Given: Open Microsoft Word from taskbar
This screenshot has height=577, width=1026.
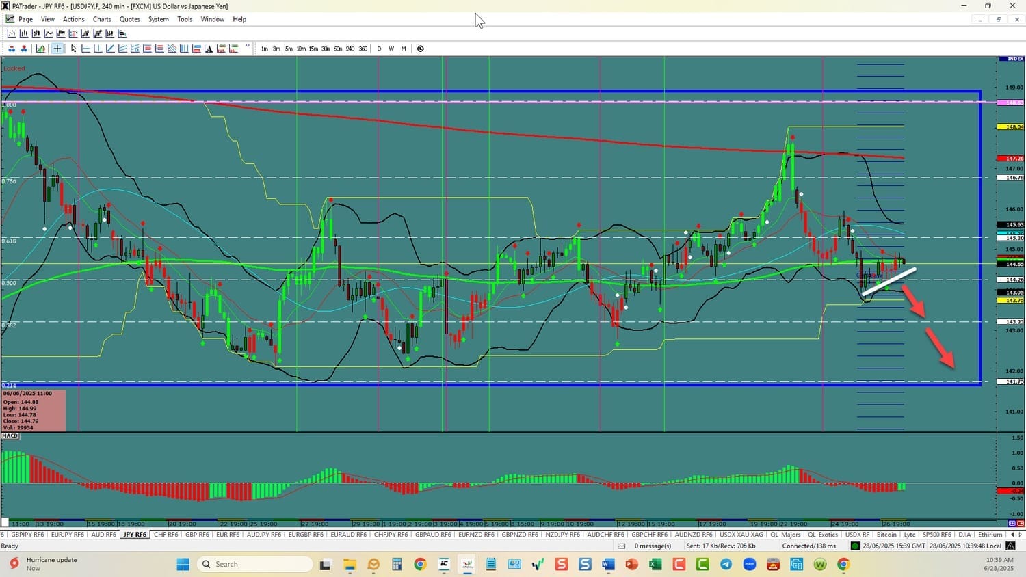Looking at the screenshot, I should click(x=608, y=564).
